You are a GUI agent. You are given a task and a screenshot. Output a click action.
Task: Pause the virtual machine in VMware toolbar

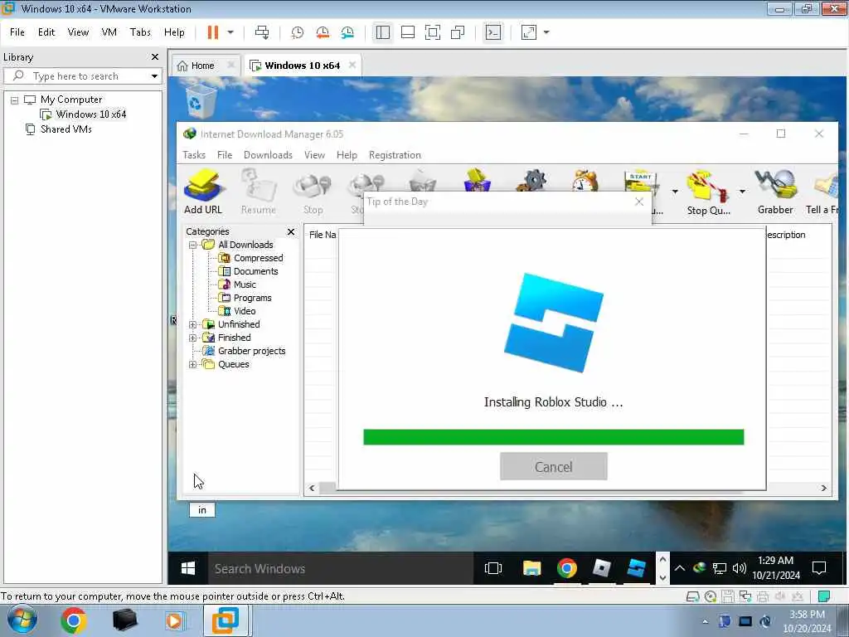coord(213,32)
